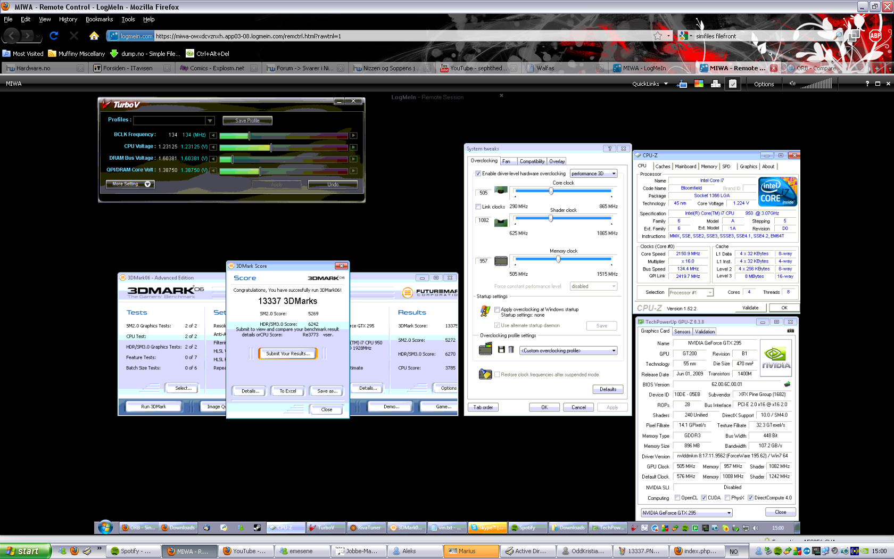Click LogMeIn Options in toolbar
Screen dimensions: 894x559
(x=764, y=84)
